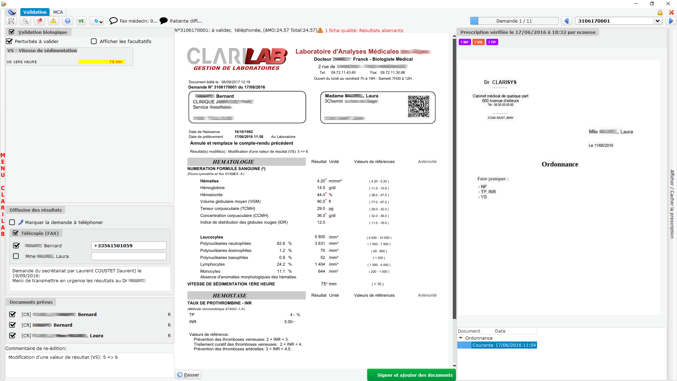The width and height of the screenshot is (677, 381).
Task: Check Marquer la demande à téléphoner
Action: pos(12,222)
